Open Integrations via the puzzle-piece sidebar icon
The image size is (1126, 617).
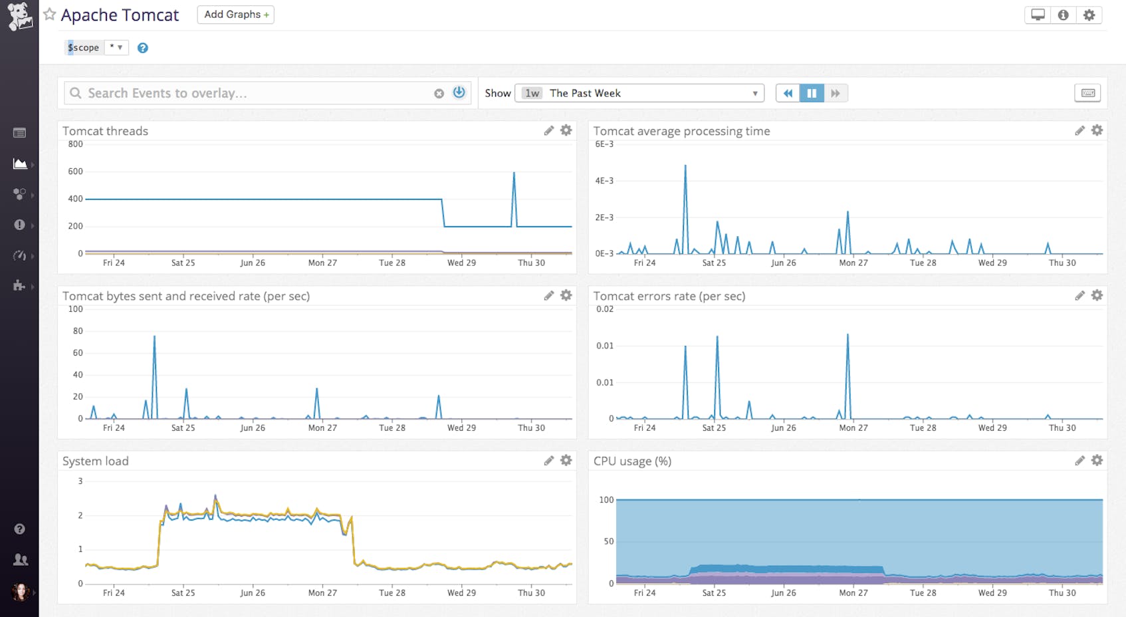point(20,286)
